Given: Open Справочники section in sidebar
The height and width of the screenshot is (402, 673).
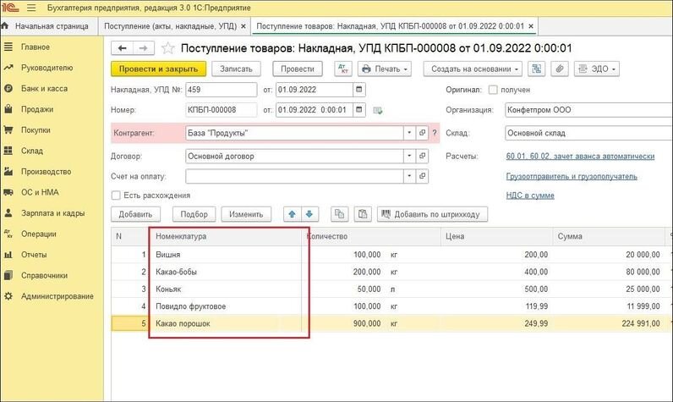Looking at the screenshot, I should (x=44, y=275).
